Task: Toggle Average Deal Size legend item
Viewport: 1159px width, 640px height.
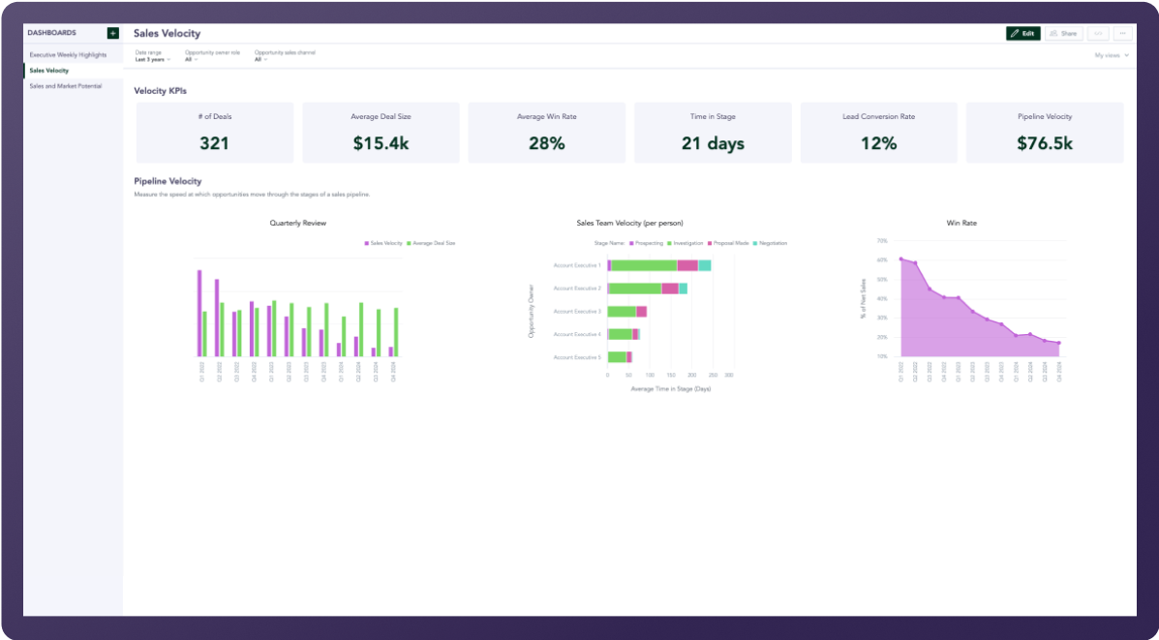Action: [432, 243]
